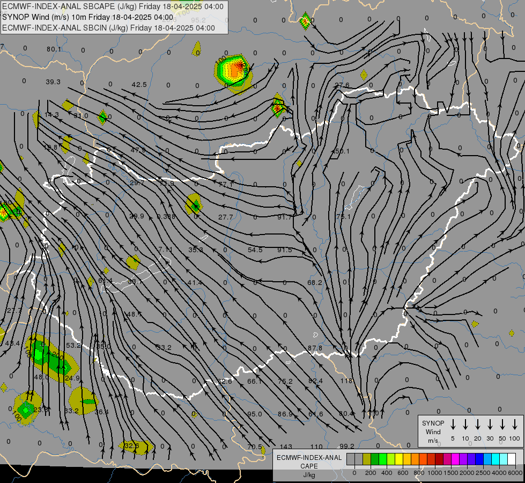Viewport: 525px width, 483px height.
Task: Select the dark red swatch in CAPE legend
Action: (439, 459)
